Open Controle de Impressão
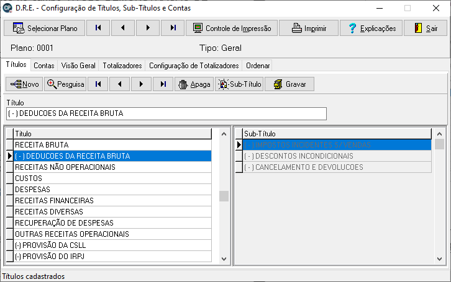This screenshot has width=451, height=282. click(232, 28)
